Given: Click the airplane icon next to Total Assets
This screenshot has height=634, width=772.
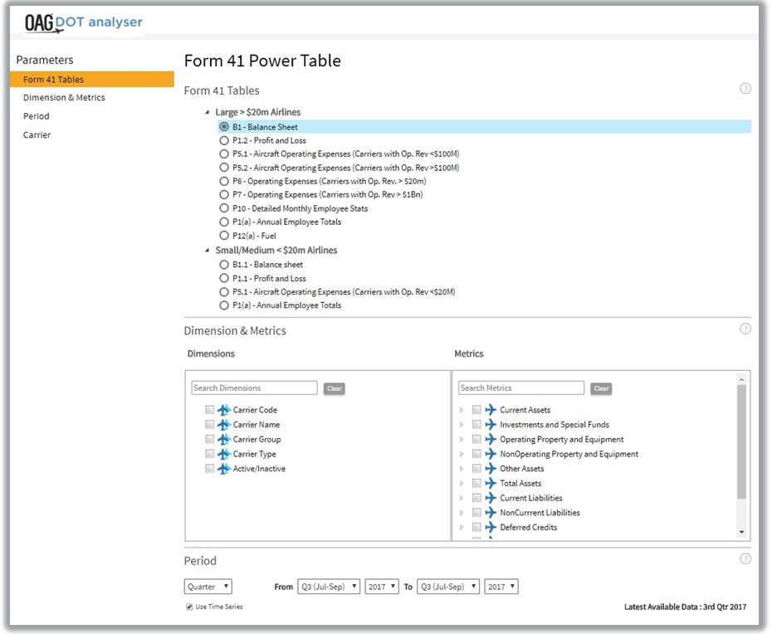Looking at the screenshot, I should pos(491,483).
